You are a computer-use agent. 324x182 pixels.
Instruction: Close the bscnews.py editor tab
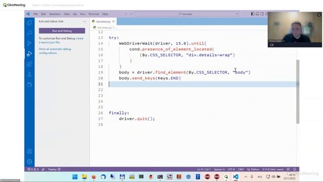pyautogui.click(x=113, y=21)
